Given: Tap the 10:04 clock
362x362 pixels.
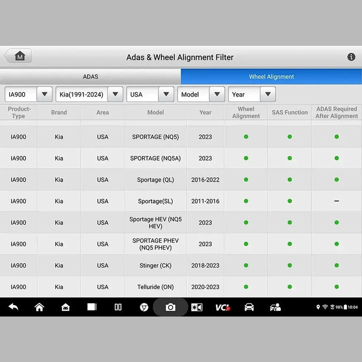Looking at the screenshot, I should point(352,307).
